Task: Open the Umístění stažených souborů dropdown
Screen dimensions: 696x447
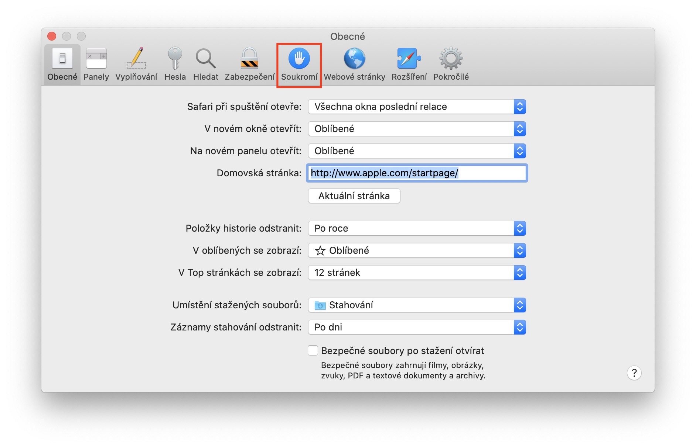Action: point(417,305)
